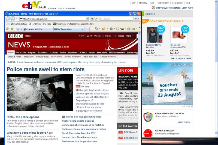Click the Voucher Offer ends banner ad
Screen dimensions: 218x145
(x=167, y=84)
